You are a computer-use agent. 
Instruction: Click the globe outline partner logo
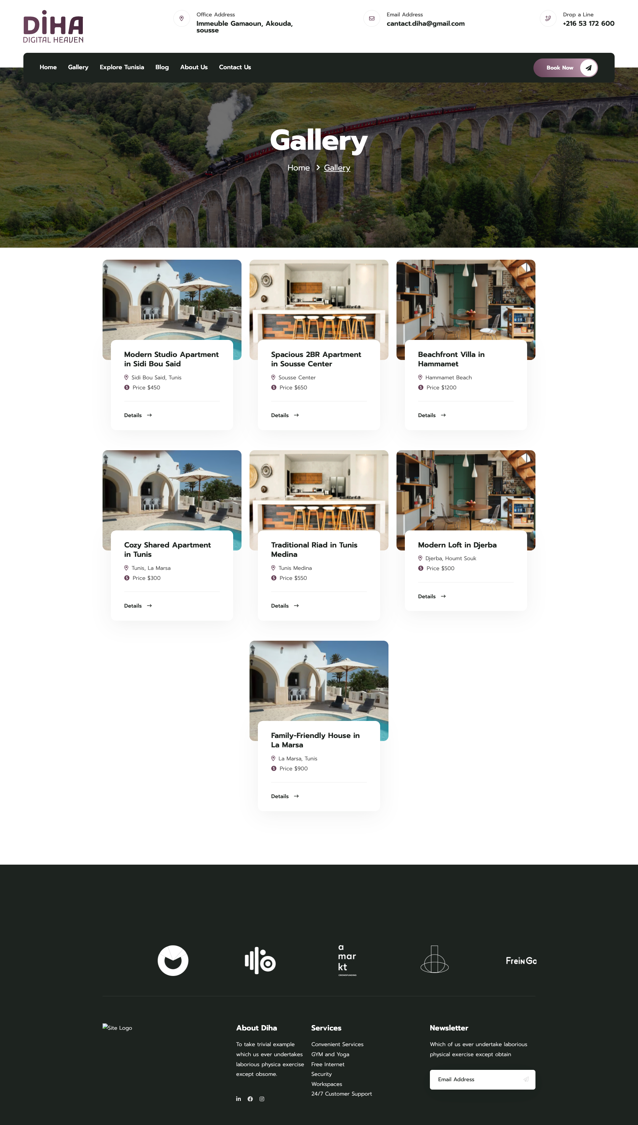(434, 959)
